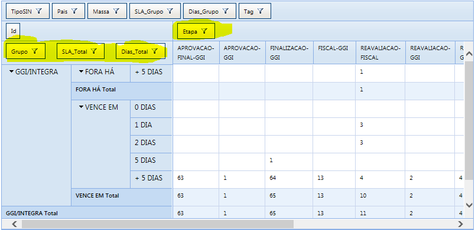475x230 pixels.
Task: Collapse the GGI/INTEGRA group row
Action: (11, 72)
